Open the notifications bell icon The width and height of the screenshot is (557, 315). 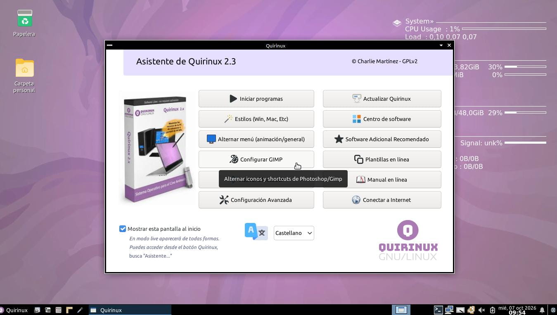[542, 310]
